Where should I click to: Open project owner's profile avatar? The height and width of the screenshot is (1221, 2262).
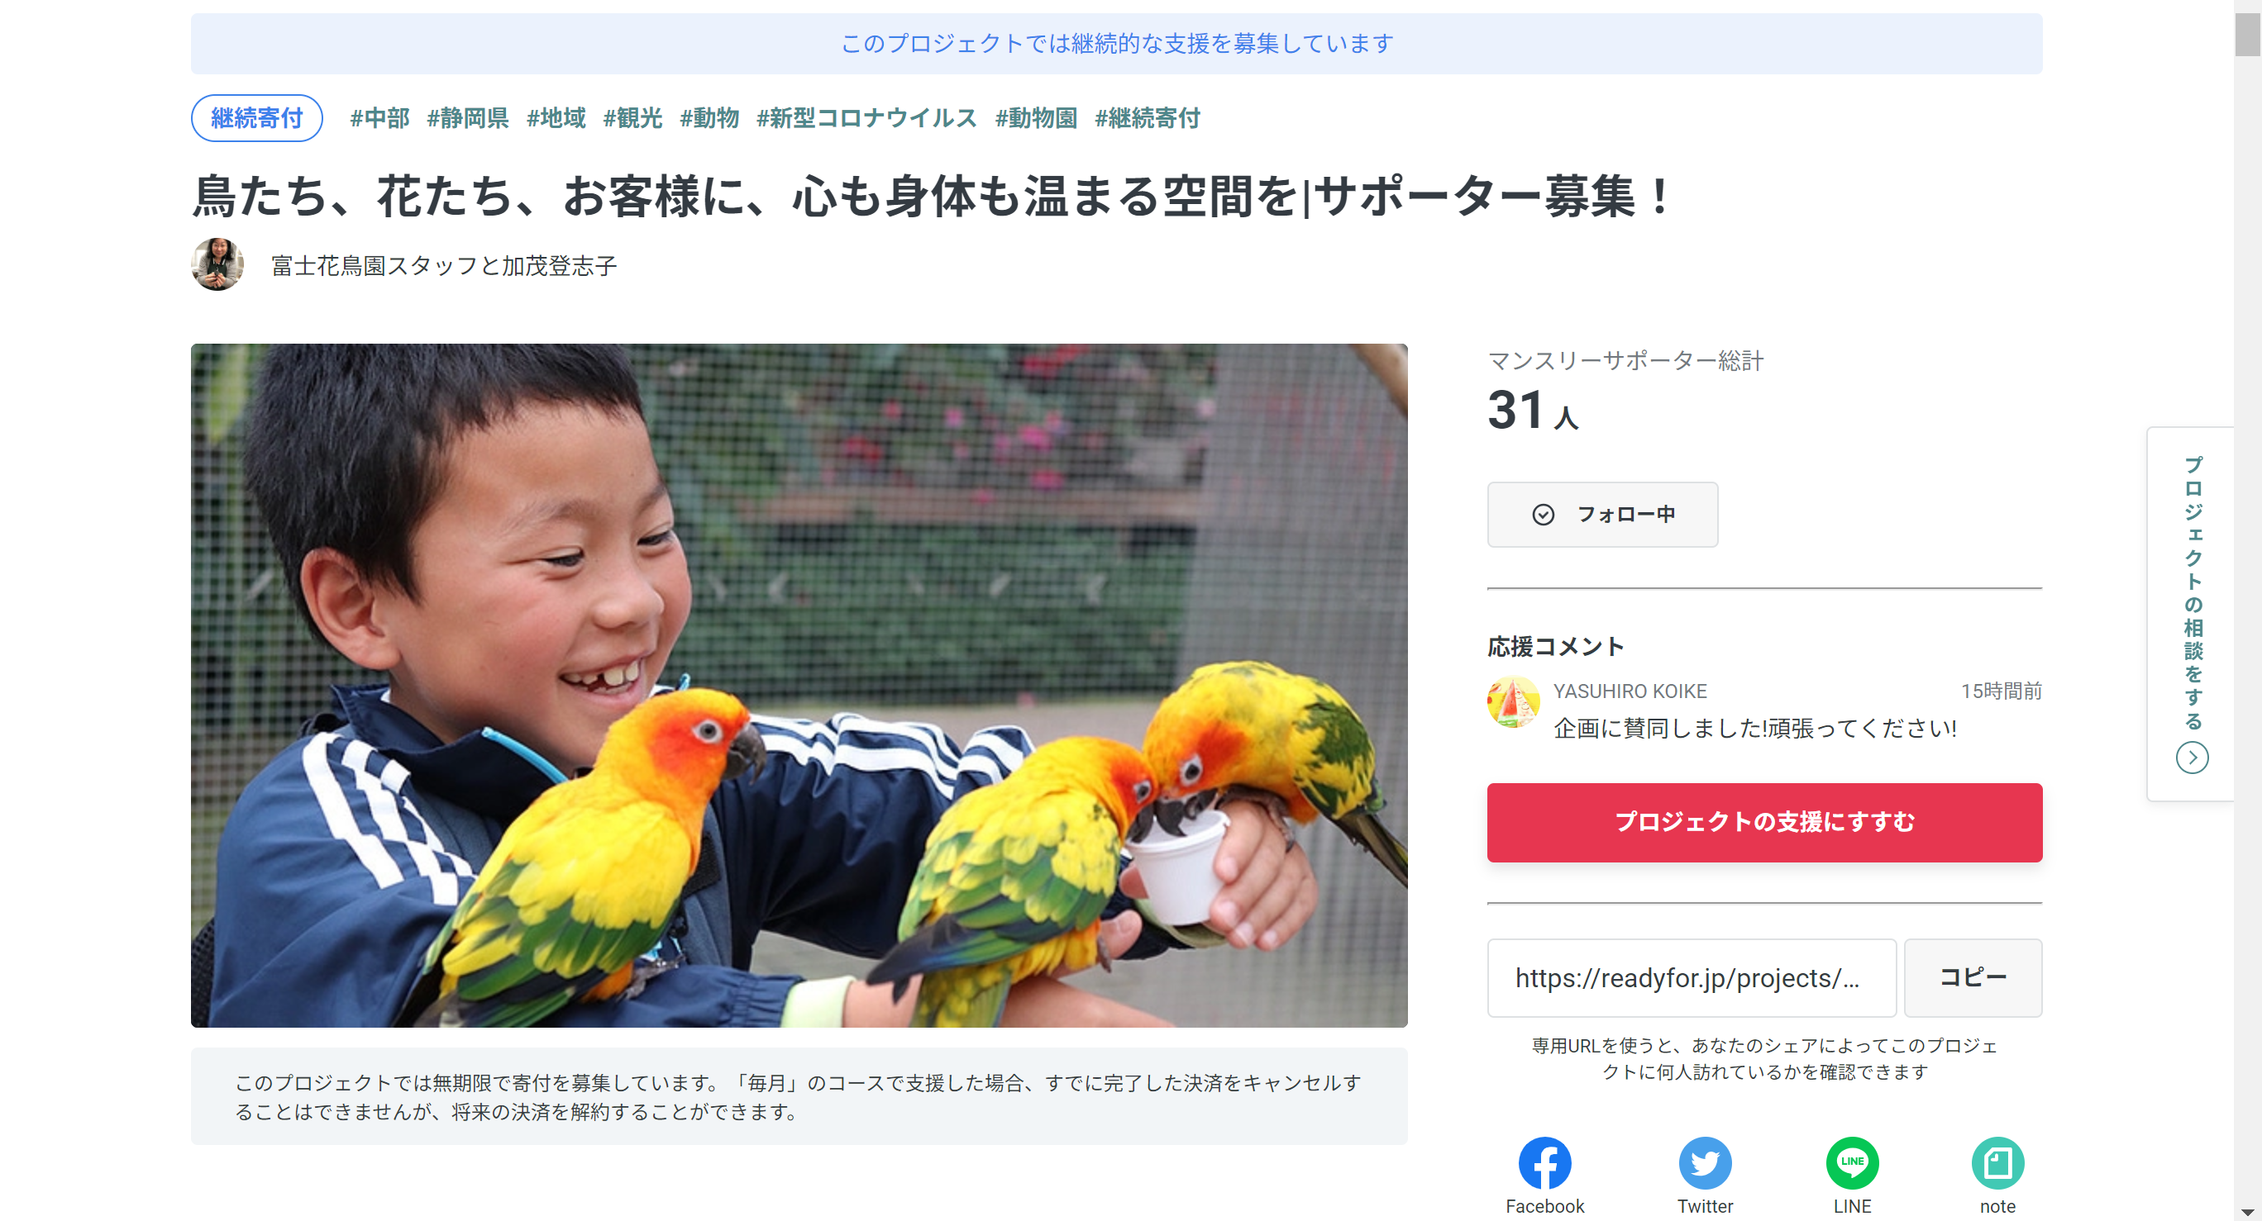[x=217, y=264]
